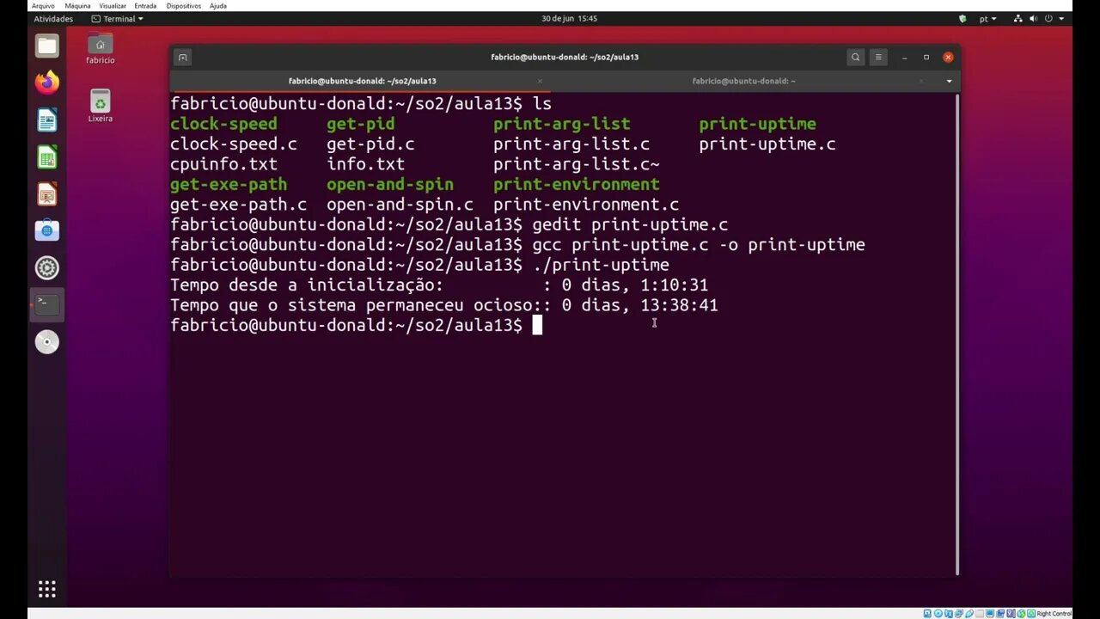1100x619 pixels.
Task: Open terminal search with magnifier icon
Action: pos(855,58)
